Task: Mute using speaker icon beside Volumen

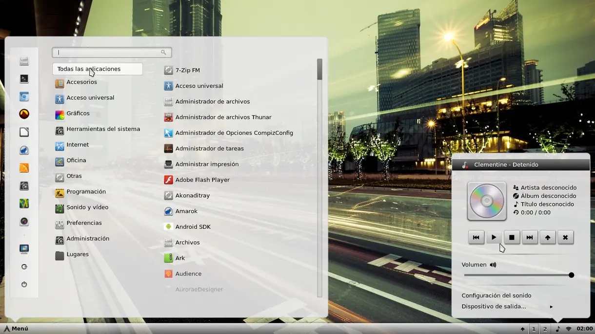Action: (493, 265)
